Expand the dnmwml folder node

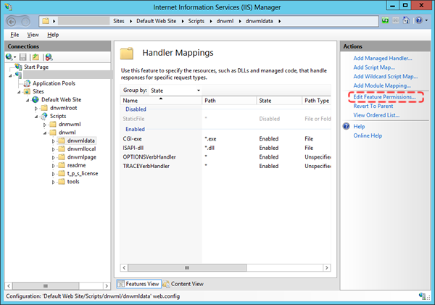click(x=45, y=125)
